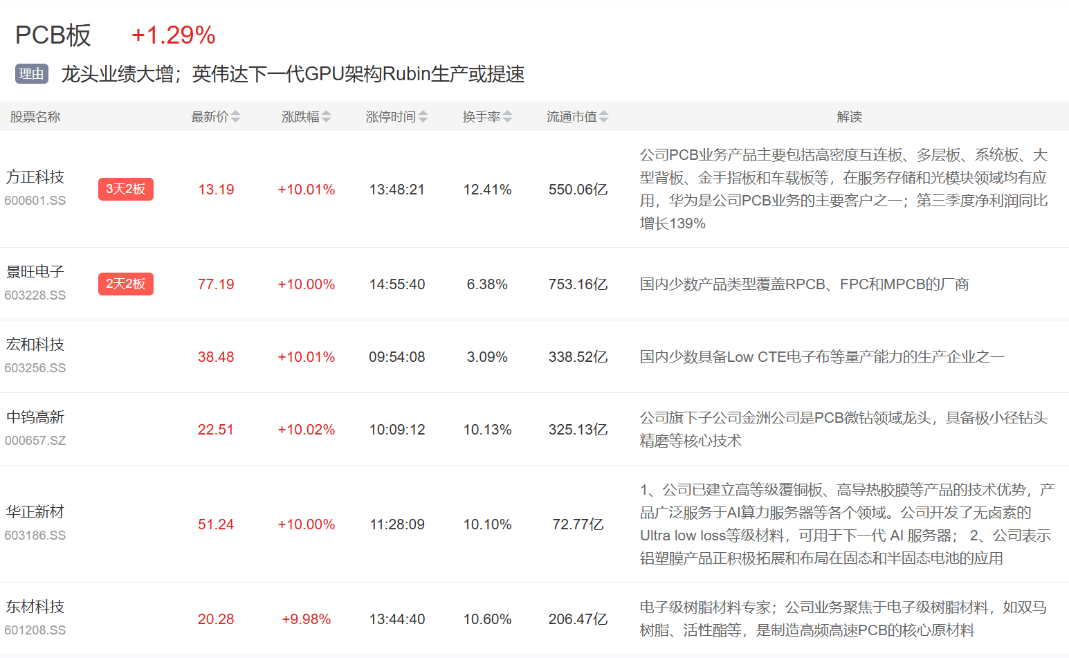The image size is (1069, 658).
Task: Open 华正新材 stock page
Action: [x=35, y=512]
